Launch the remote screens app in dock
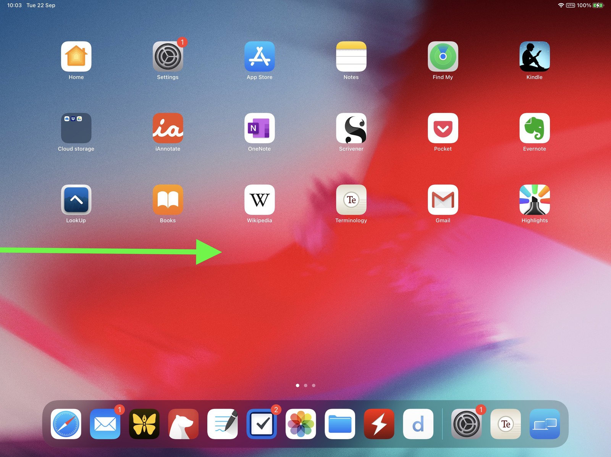Screen dimensions: 611x457 545,424
